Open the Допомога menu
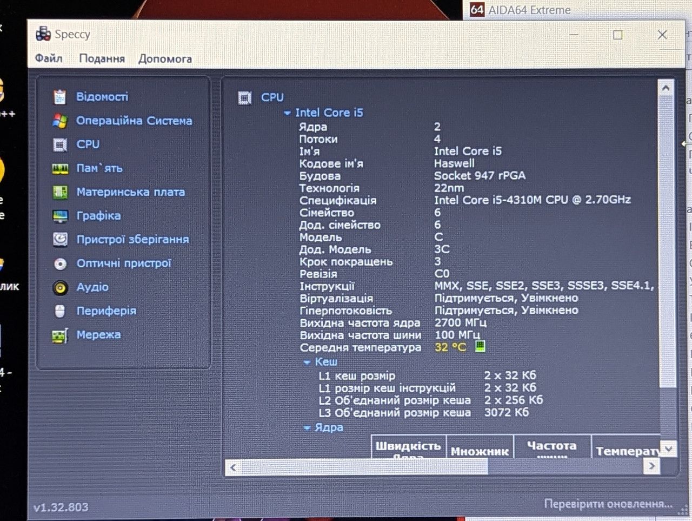Screen dimensions: 692x521 (165, 58)
